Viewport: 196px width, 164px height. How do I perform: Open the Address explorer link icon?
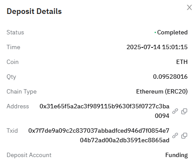[175, 111]
